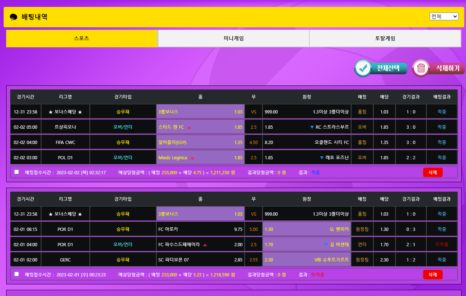Select the SL 벤피카 away team cell
This screenshot has height=296, width=466.
(306, 229)
